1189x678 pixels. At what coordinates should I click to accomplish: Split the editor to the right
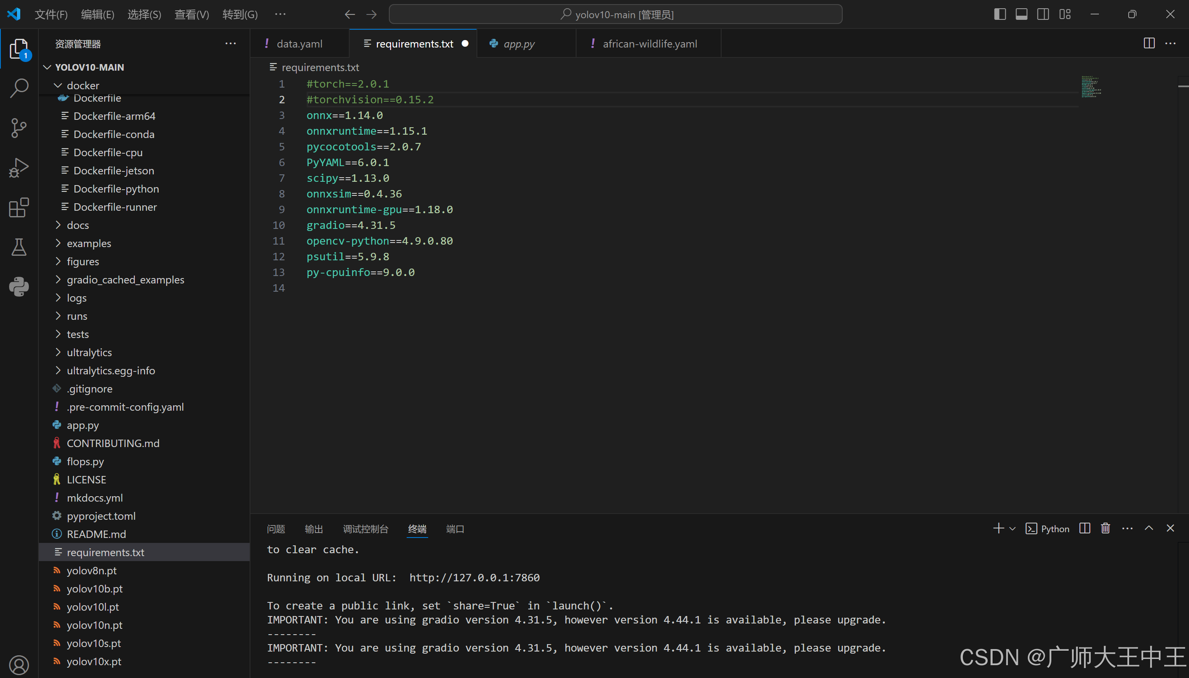(1149, 43)
